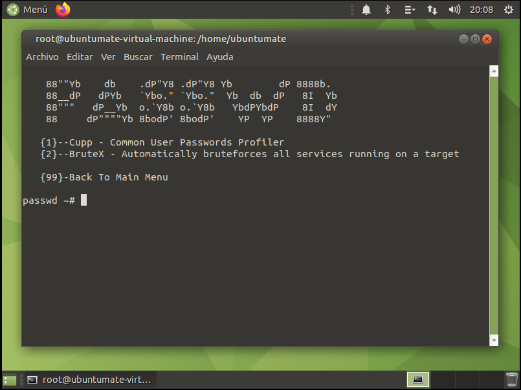
Task: Maximize the terminal window
Action: [x=475, y=39]
